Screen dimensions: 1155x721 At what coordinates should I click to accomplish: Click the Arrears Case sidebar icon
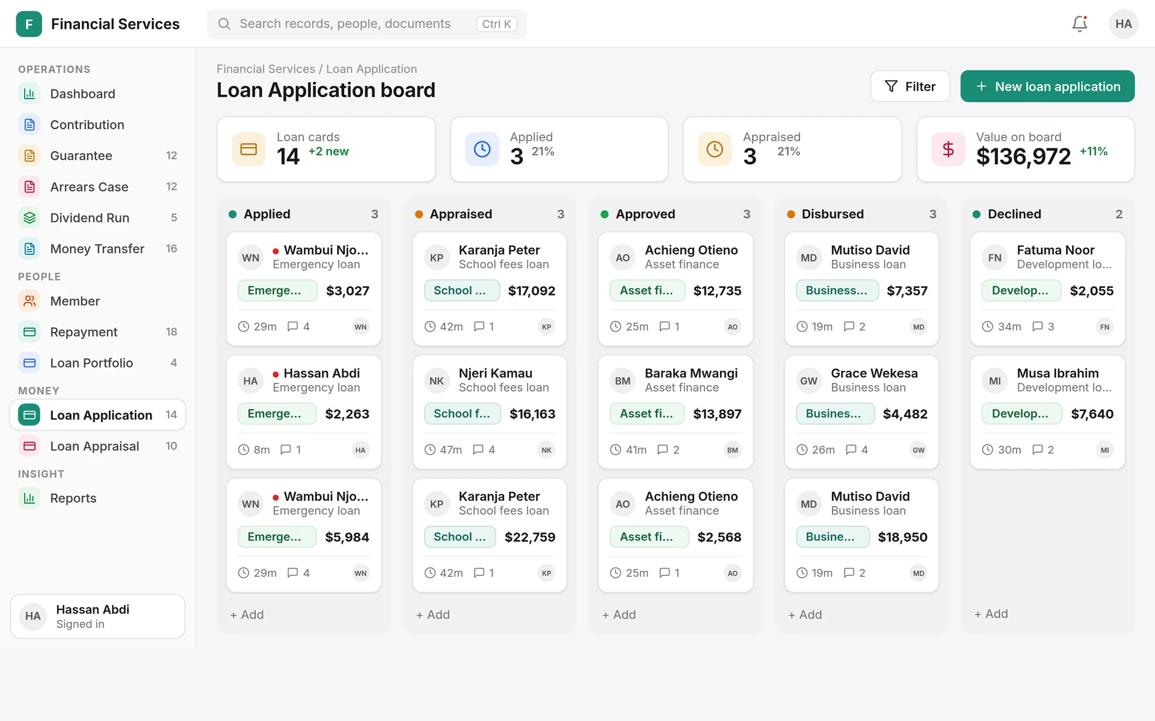click(x=29, y=187)
